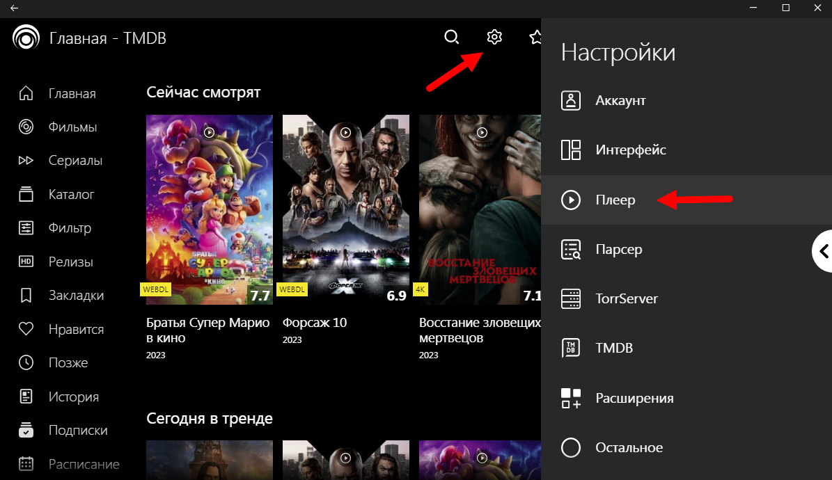
Task: Click the Расширения plugins icon
Action: click(571, 398)
